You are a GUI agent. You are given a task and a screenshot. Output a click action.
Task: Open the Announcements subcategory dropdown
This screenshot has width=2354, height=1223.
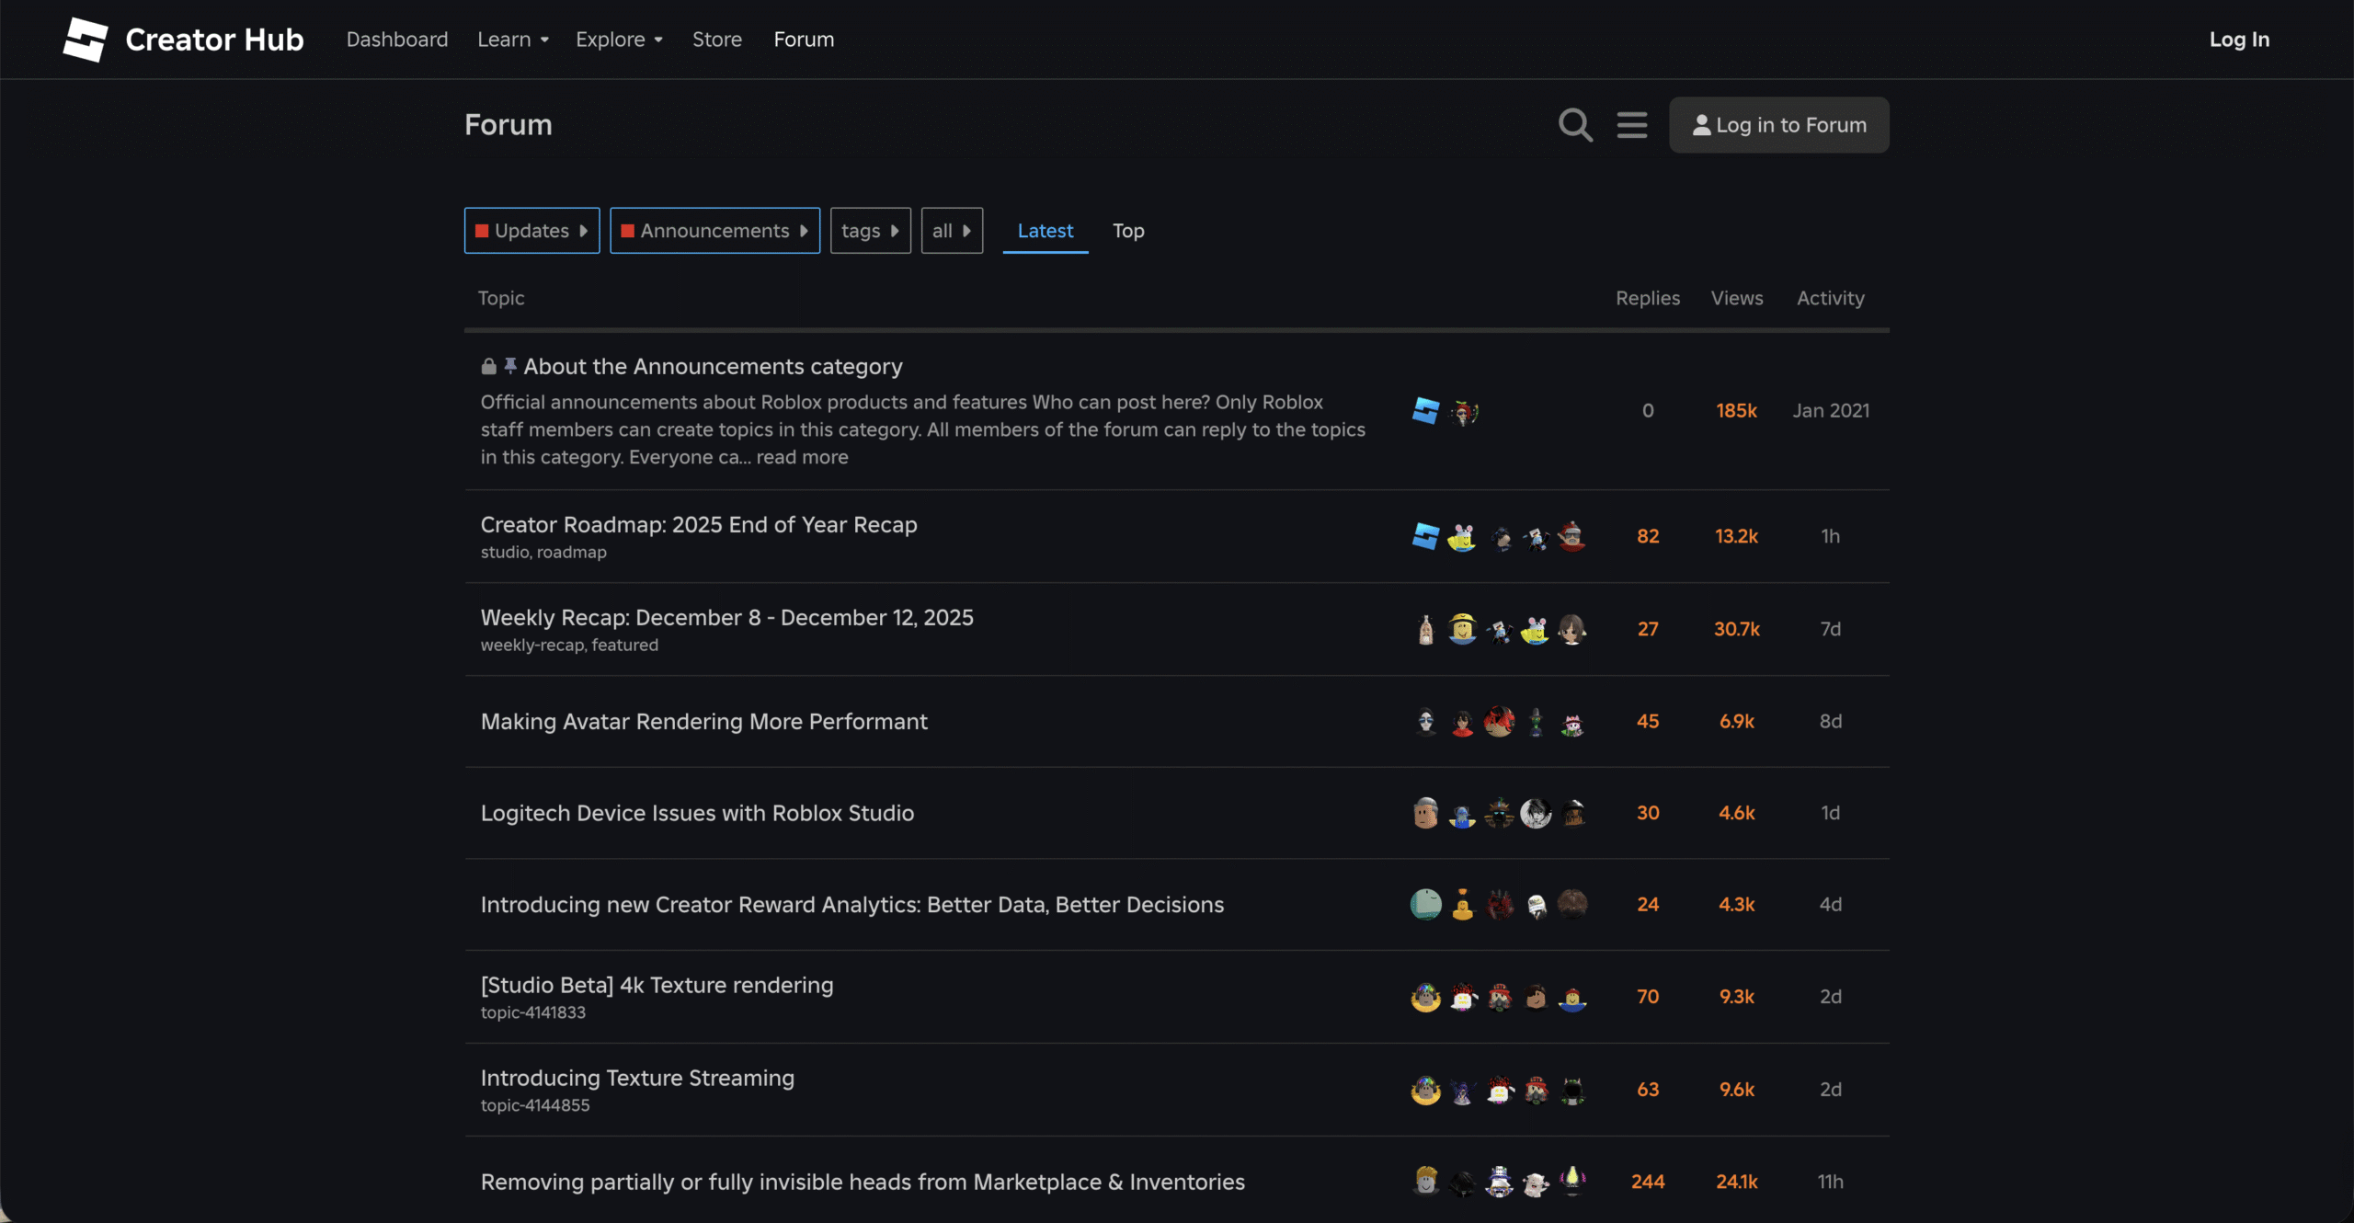click(x=714, y=231)
